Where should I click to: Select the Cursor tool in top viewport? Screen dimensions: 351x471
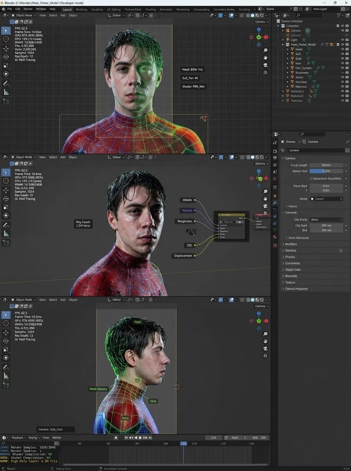click(6, 39)
